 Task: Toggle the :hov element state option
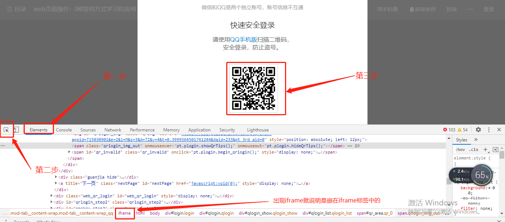460,149
